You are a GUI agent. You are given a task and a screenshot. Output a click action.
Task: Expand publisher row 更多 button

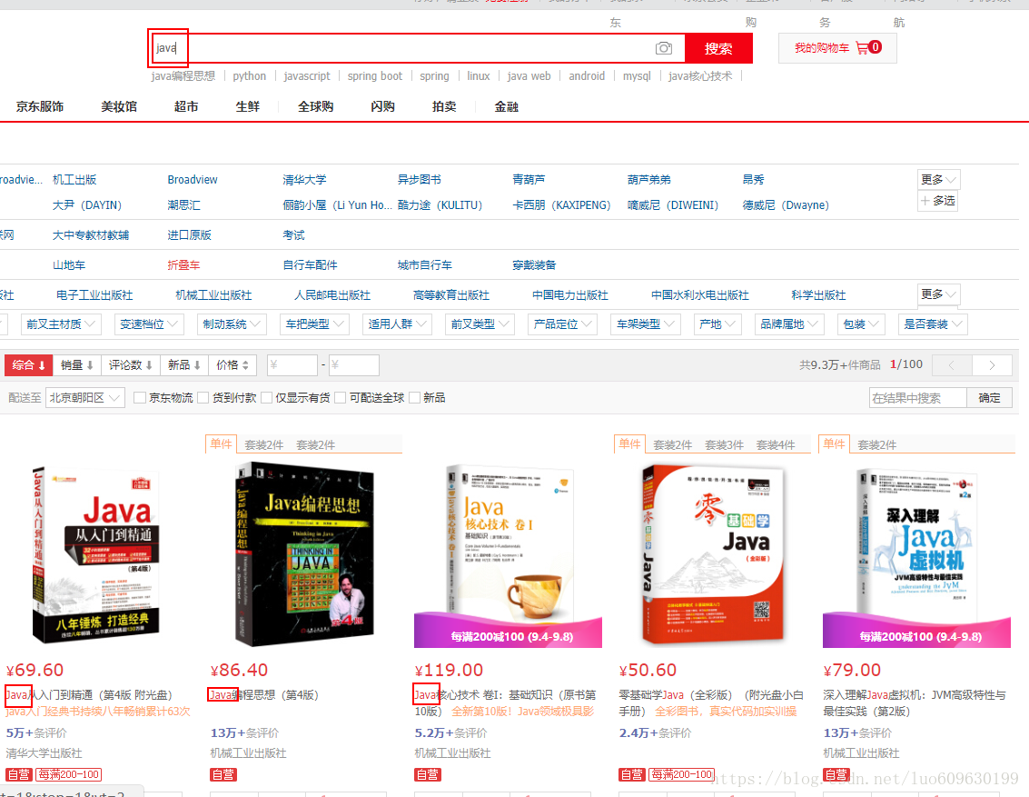[x=938, y=294]
